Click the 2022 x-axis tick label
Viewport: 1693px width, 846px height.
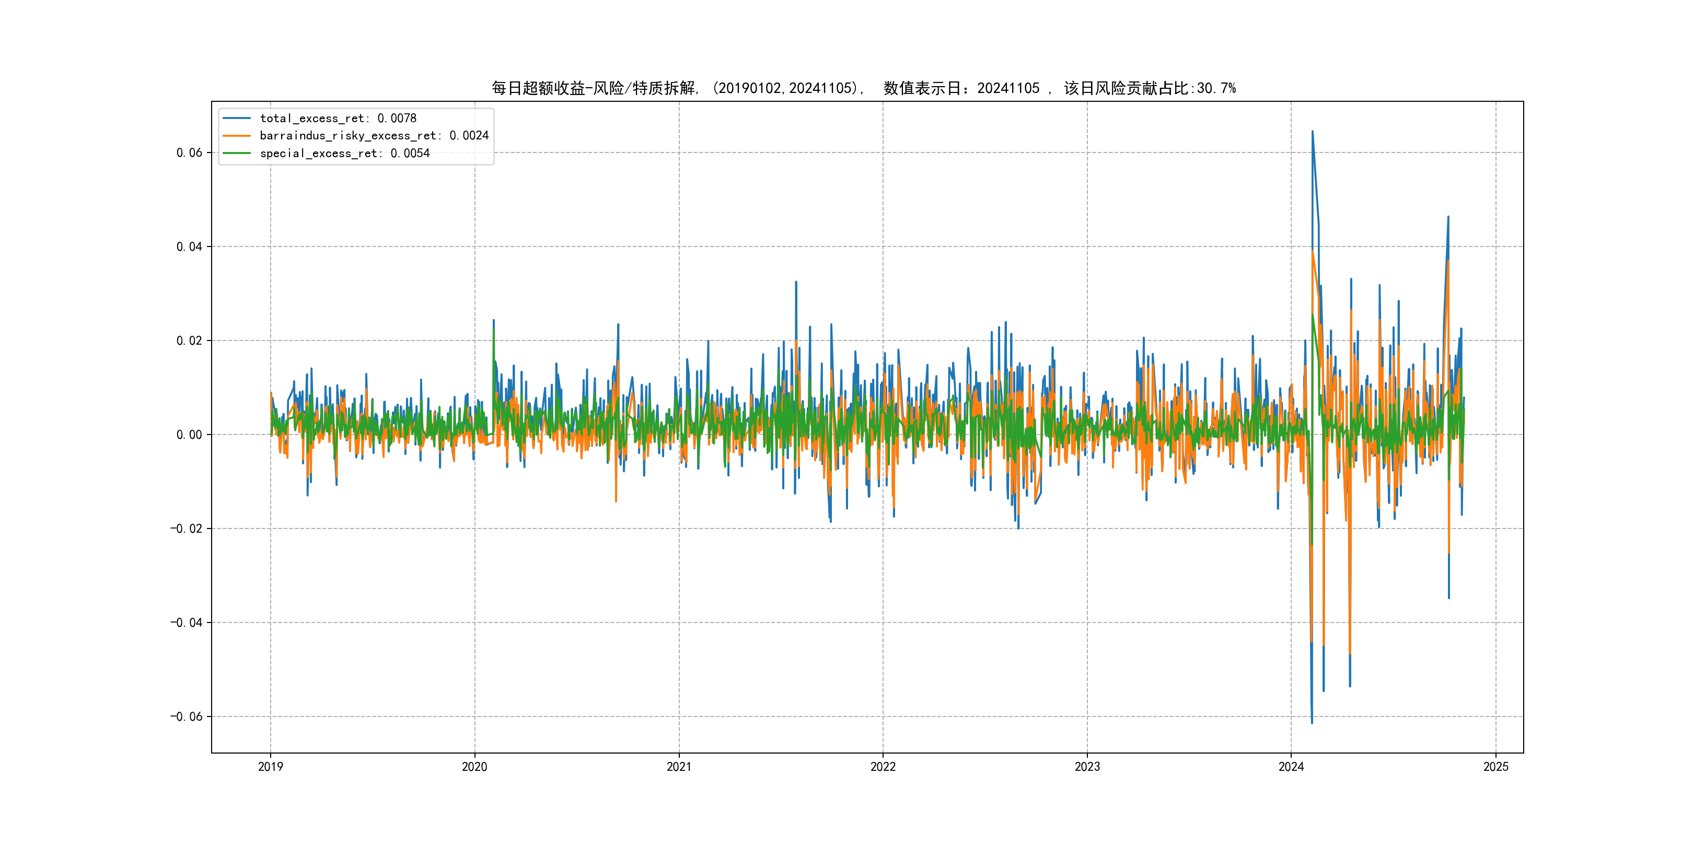click(883, 767)
